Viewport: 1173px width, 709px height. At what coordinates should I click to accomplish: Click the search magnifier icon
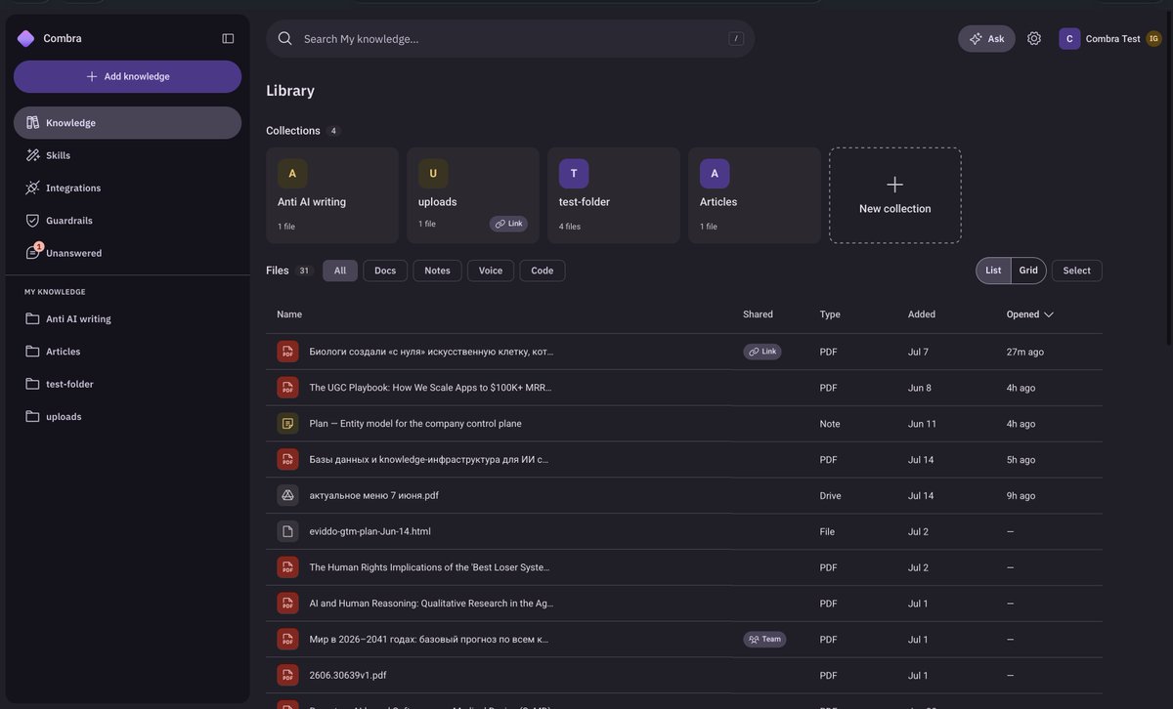coord(285,38)
